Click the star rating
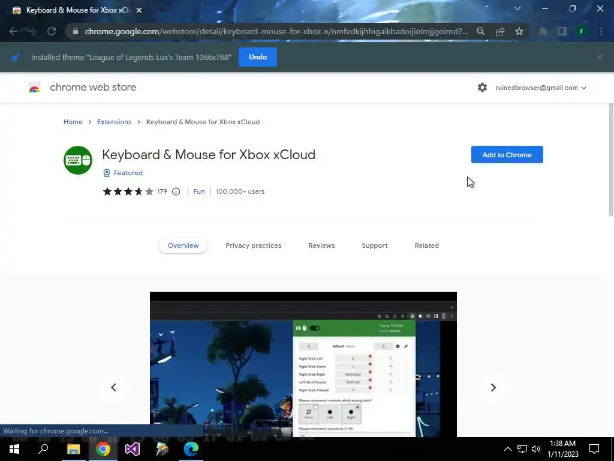The image size is (614, 461). click(128, 191)
